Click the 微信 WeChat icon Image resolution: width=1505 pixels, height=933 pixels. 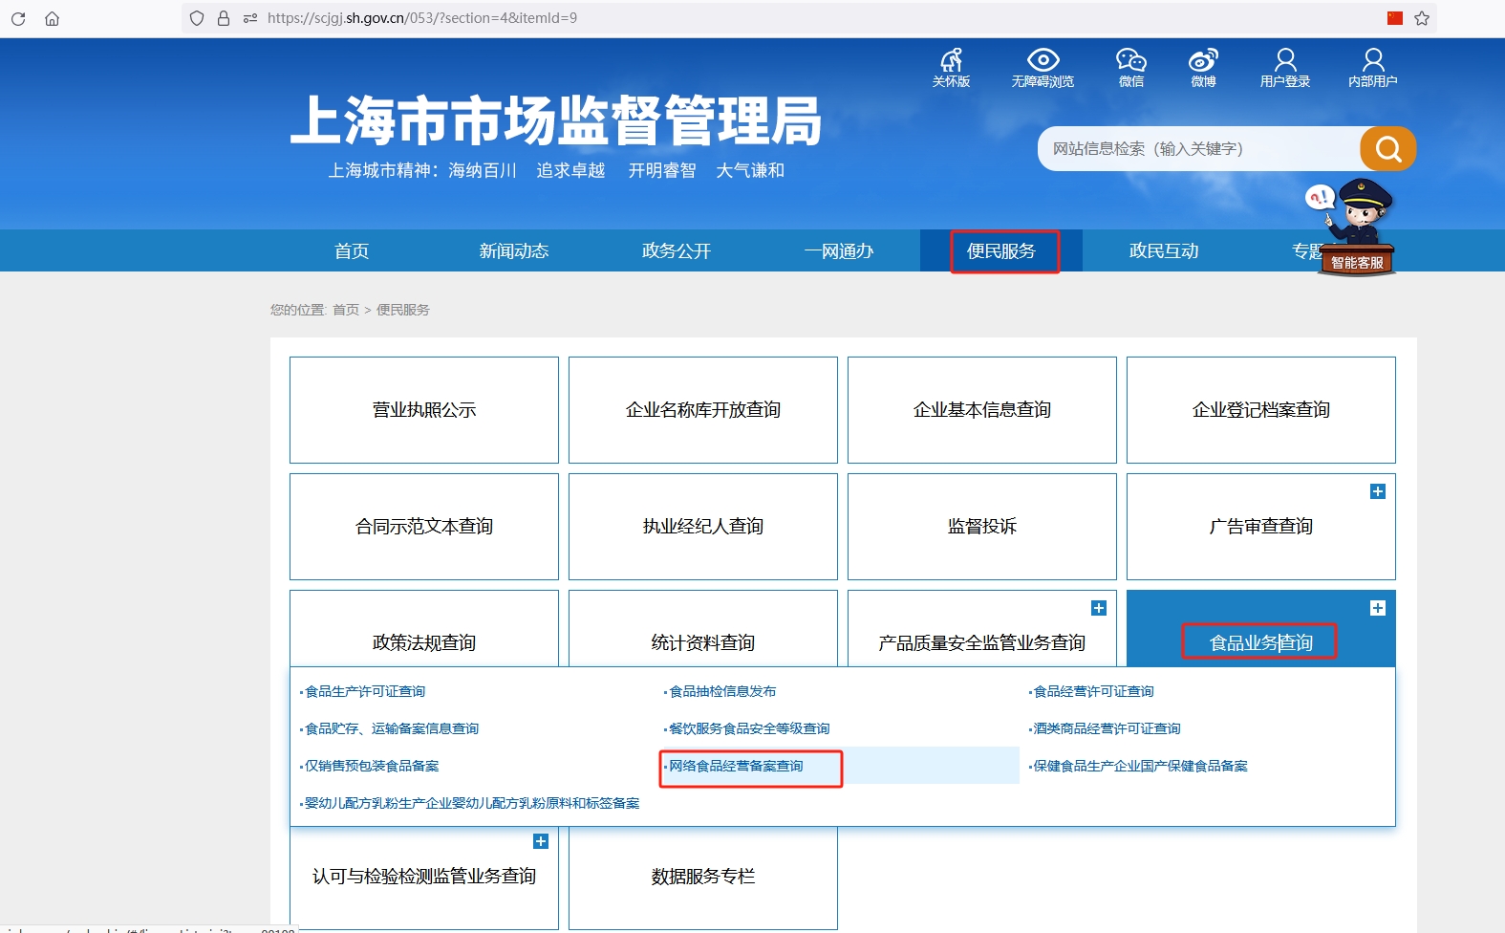click(1131, 61)
